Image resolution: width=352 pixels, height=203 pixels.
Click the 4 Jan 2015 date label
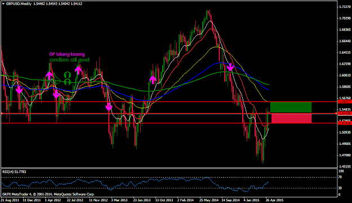pos(252,200)
